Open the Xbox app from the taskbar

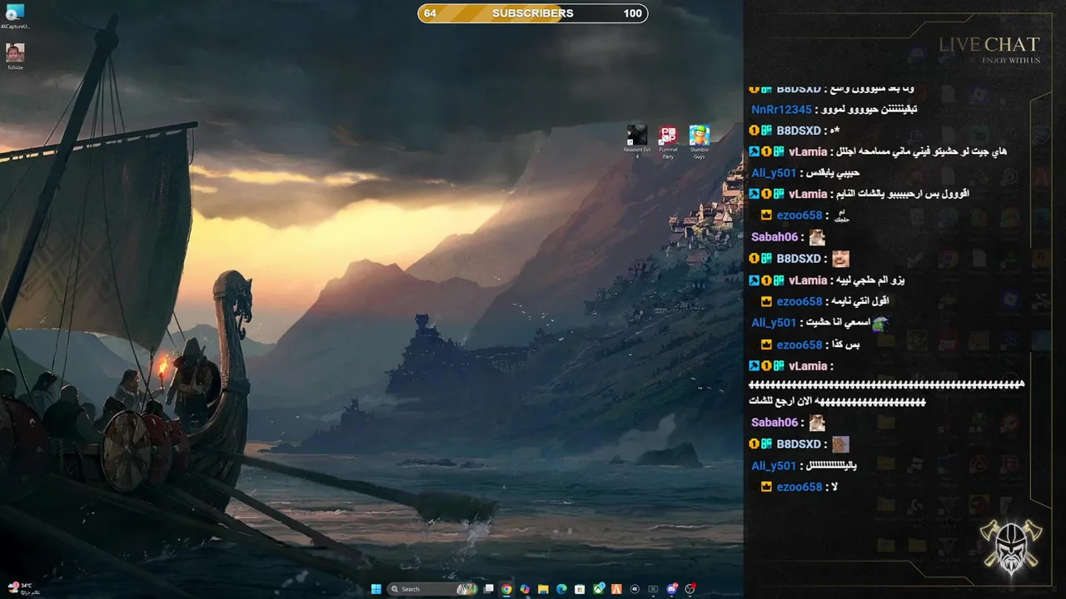tap(599, 589)
